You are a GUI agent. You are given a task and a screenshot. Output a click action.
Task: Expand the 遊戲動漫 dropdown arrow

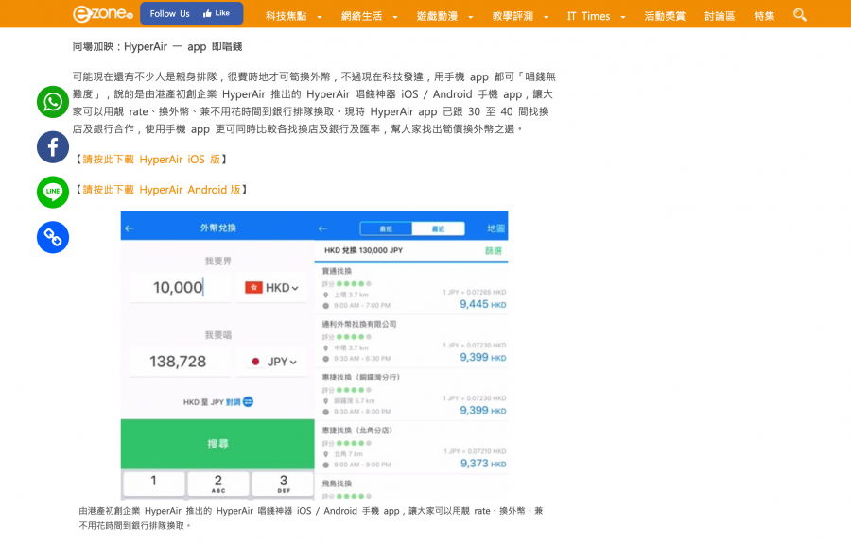pyautogui.click(x=471, y=17)
